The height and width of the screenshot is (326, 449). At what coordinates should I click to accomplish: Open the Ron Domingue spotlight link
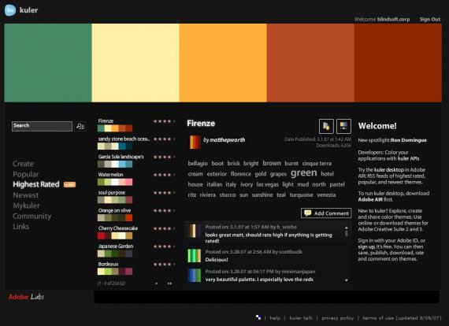409,140
